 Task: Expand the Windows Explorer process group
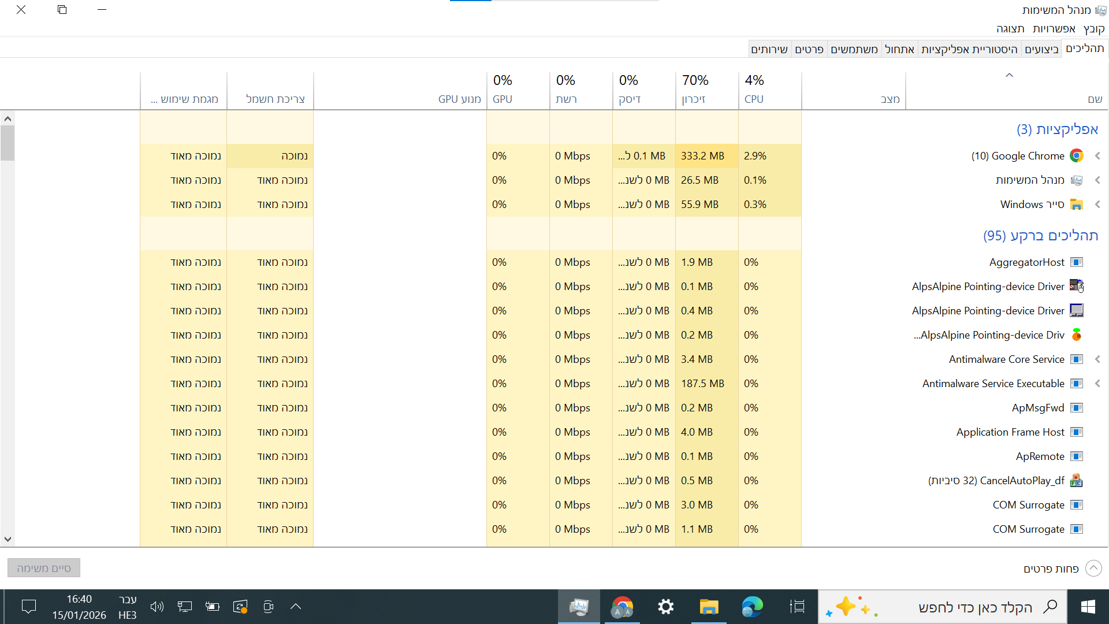tap(1097, 205)
